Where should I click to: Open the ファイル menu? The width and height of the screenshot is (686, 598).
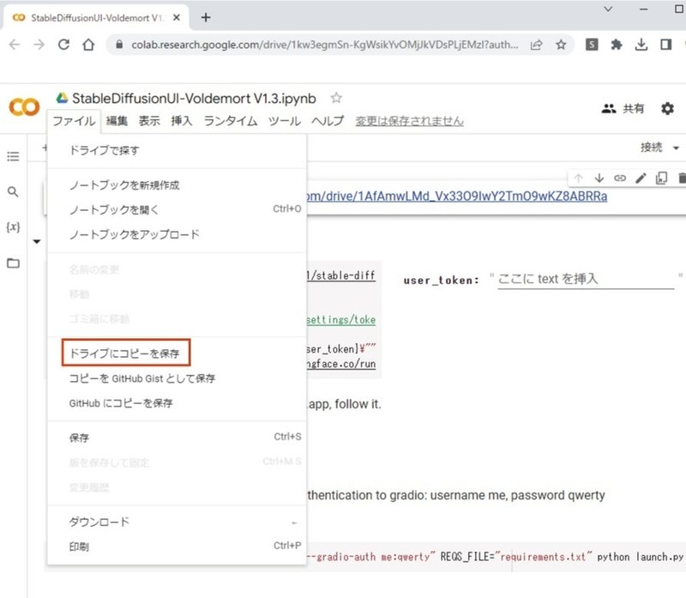click(x=74, y=121)
